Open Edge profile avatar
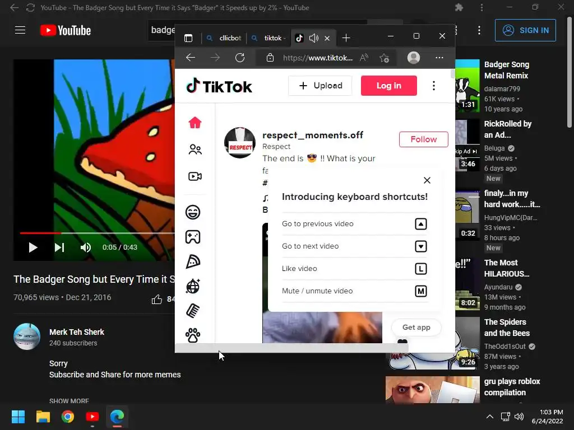The height and width of the screenshot is (430, 574). [x=414, y=58]
